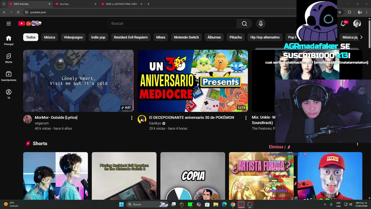Show hidden system tray icons
The height and width of the screenshot is (209, 371).
click(x=325, y=204)
